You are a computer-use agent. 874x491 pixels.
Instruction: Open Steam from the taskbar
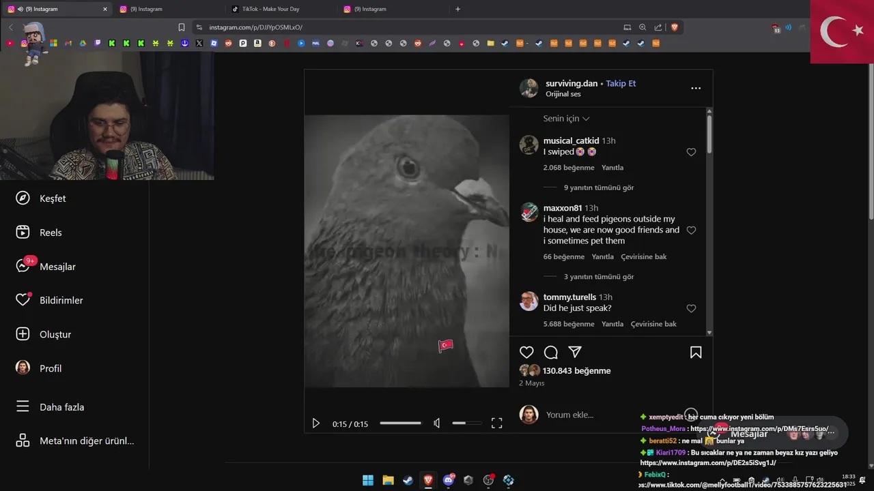point(408,480)
